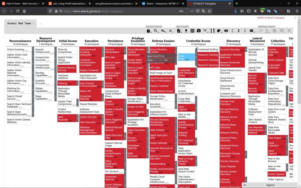Image resolution: width=301 pixels, height=188 pixels.
Task: Export the layer to Excel grid icon
Action: [x=192, y=31]
